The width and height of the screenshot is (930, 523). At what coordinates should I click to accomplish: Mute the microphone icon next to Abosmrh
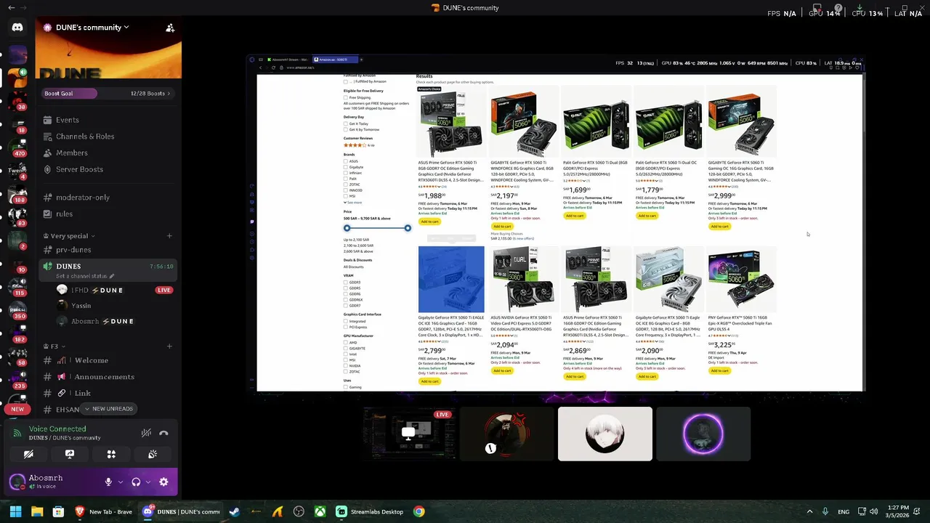[x=108, y=482]
